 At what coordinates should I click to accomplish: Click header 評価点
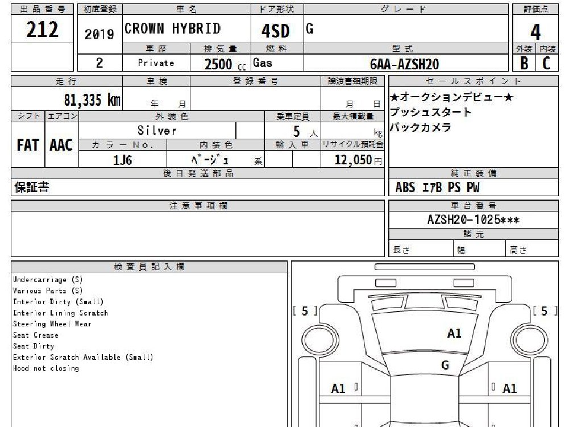click(535, 10)
